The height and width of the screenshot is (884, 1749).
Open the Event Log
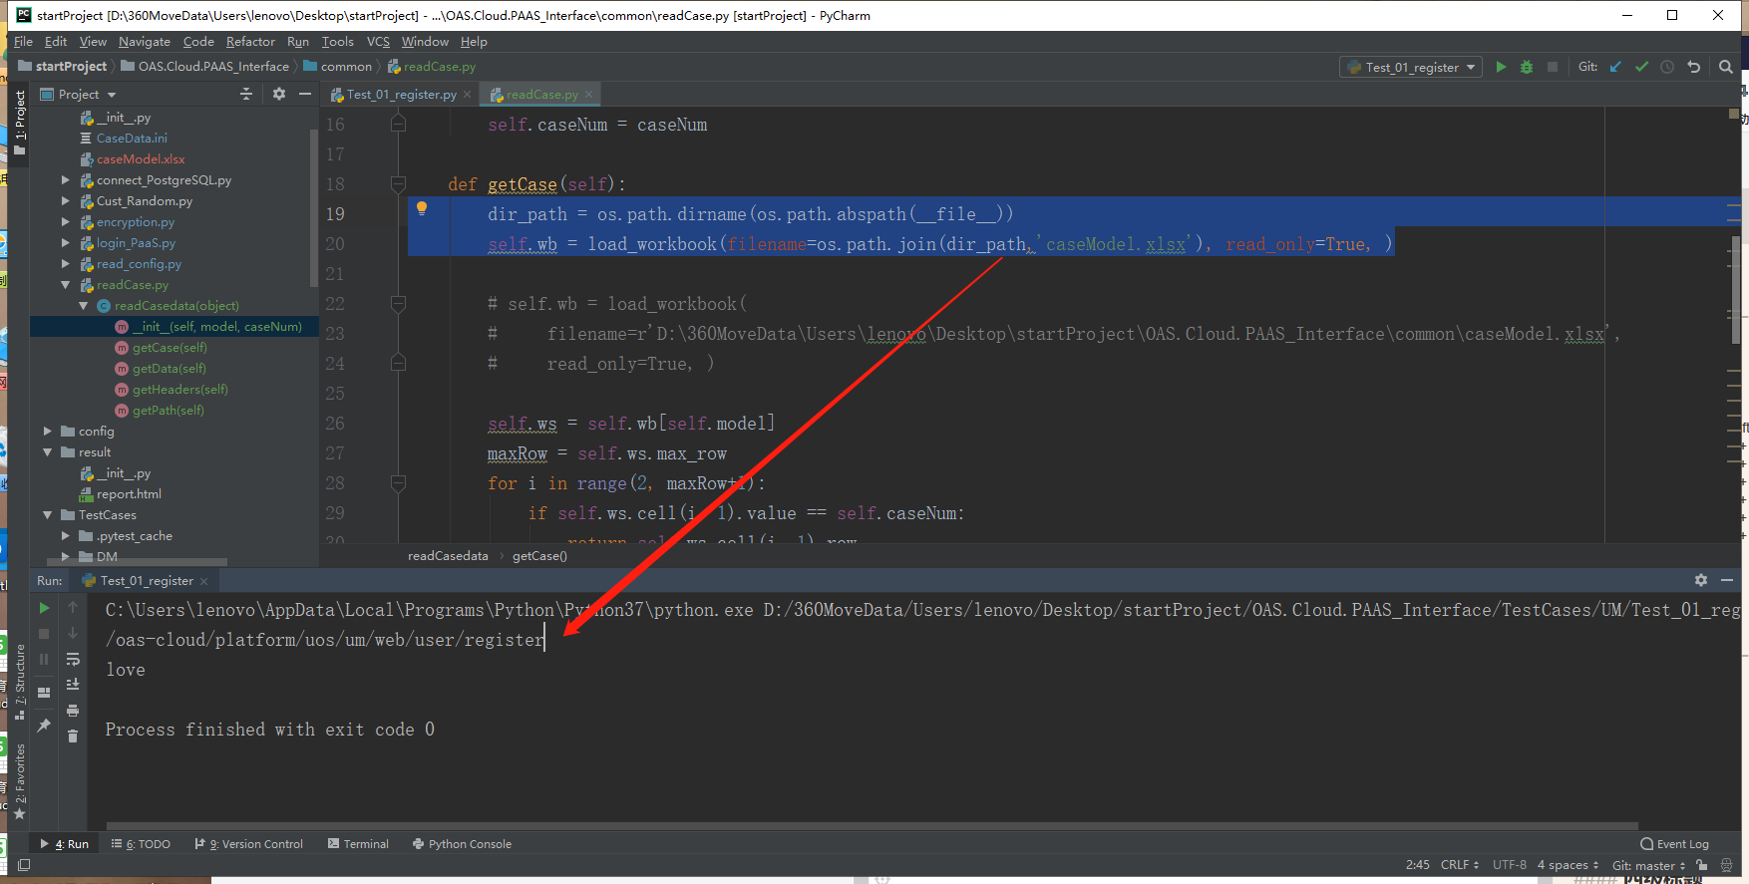(1675, 844)
